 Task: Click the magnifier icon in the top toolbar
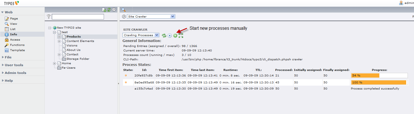click(x=124, y=10)
